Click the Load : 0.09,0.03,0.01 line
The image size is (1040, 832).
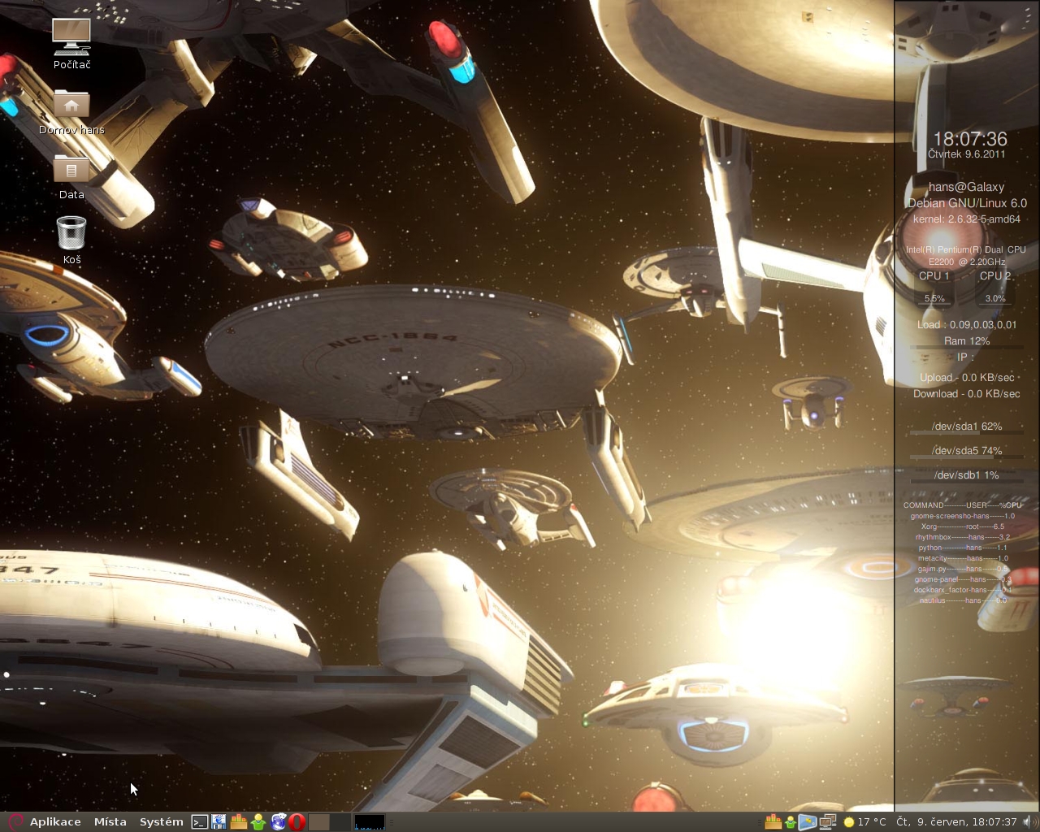[x=967, y=325]
